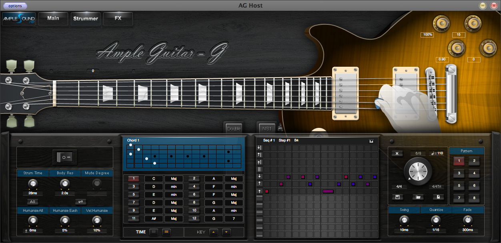Viewport: 501px width, 243px height.
Task: Open the options menu
Action: tap(15, 6)
